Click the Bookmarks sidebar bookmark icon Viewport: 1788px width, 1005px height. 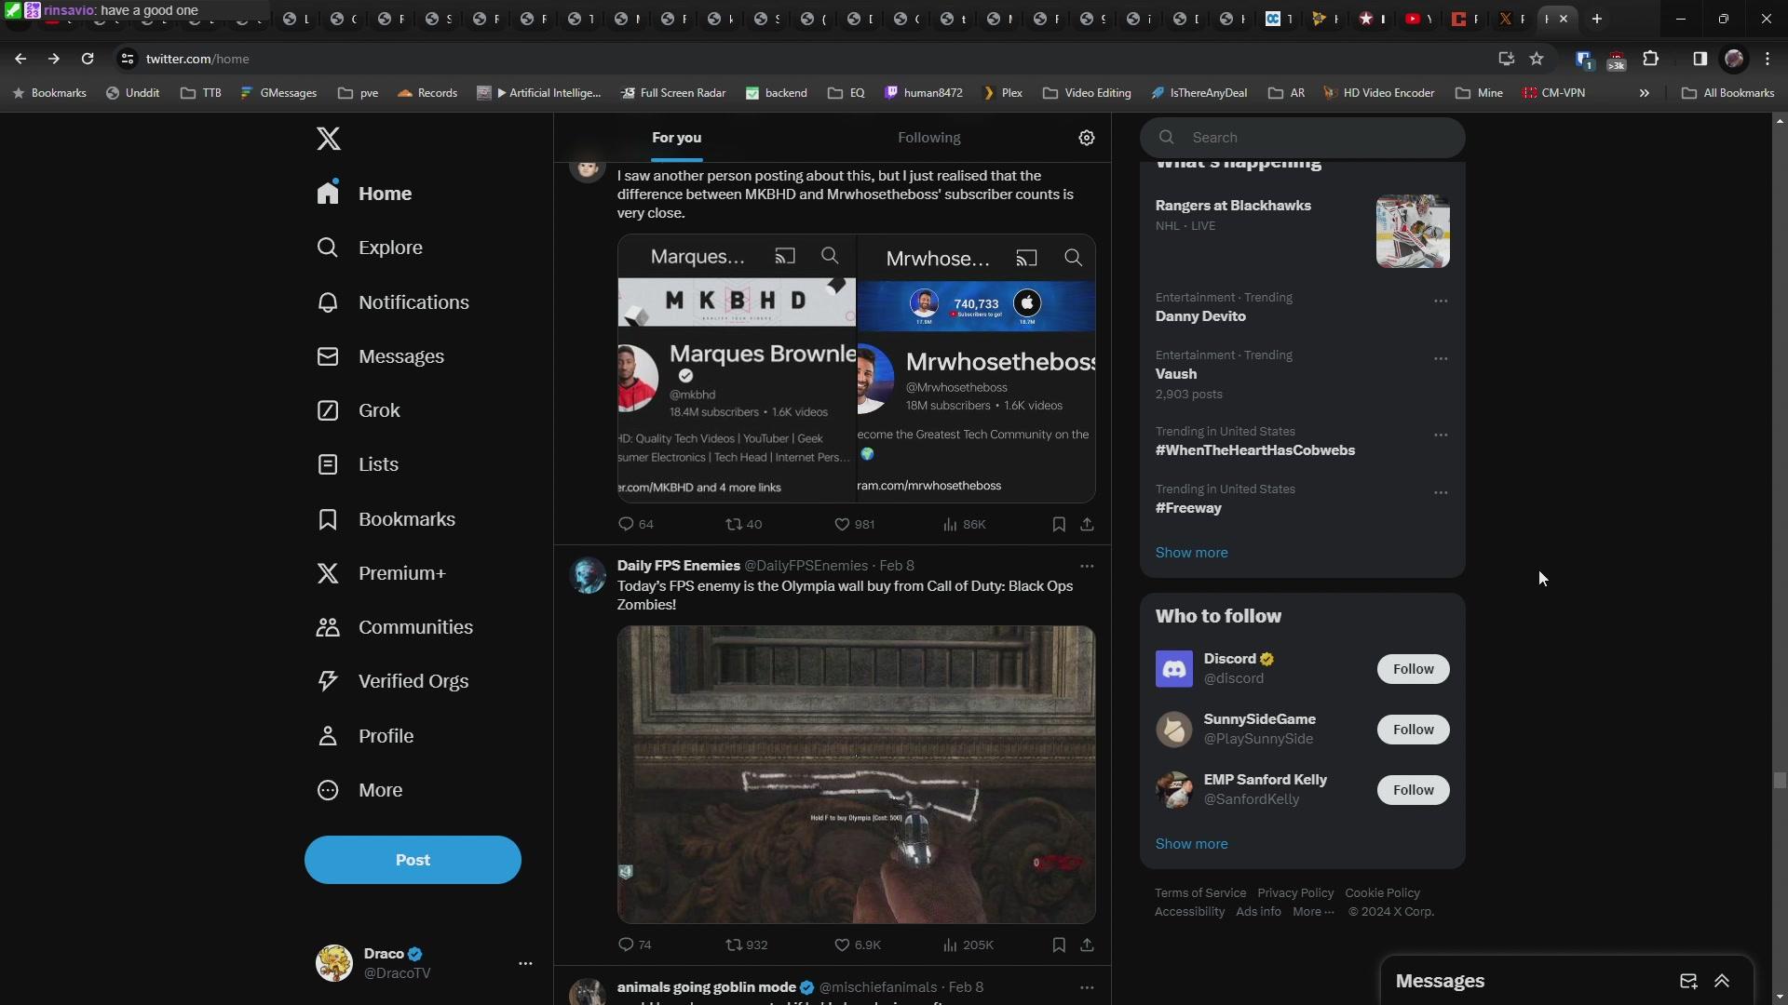(328, 519)
